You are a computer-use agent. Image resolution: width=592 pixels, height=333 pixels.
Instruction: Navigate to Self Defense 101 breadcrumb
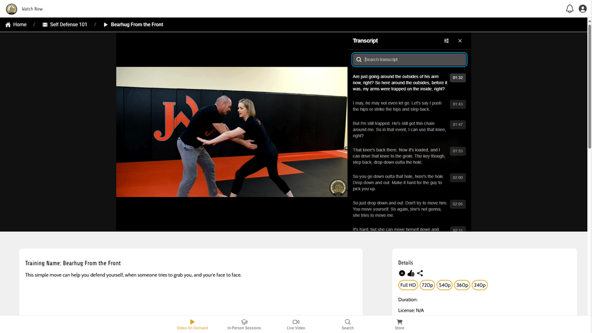[x=64, y=25]
